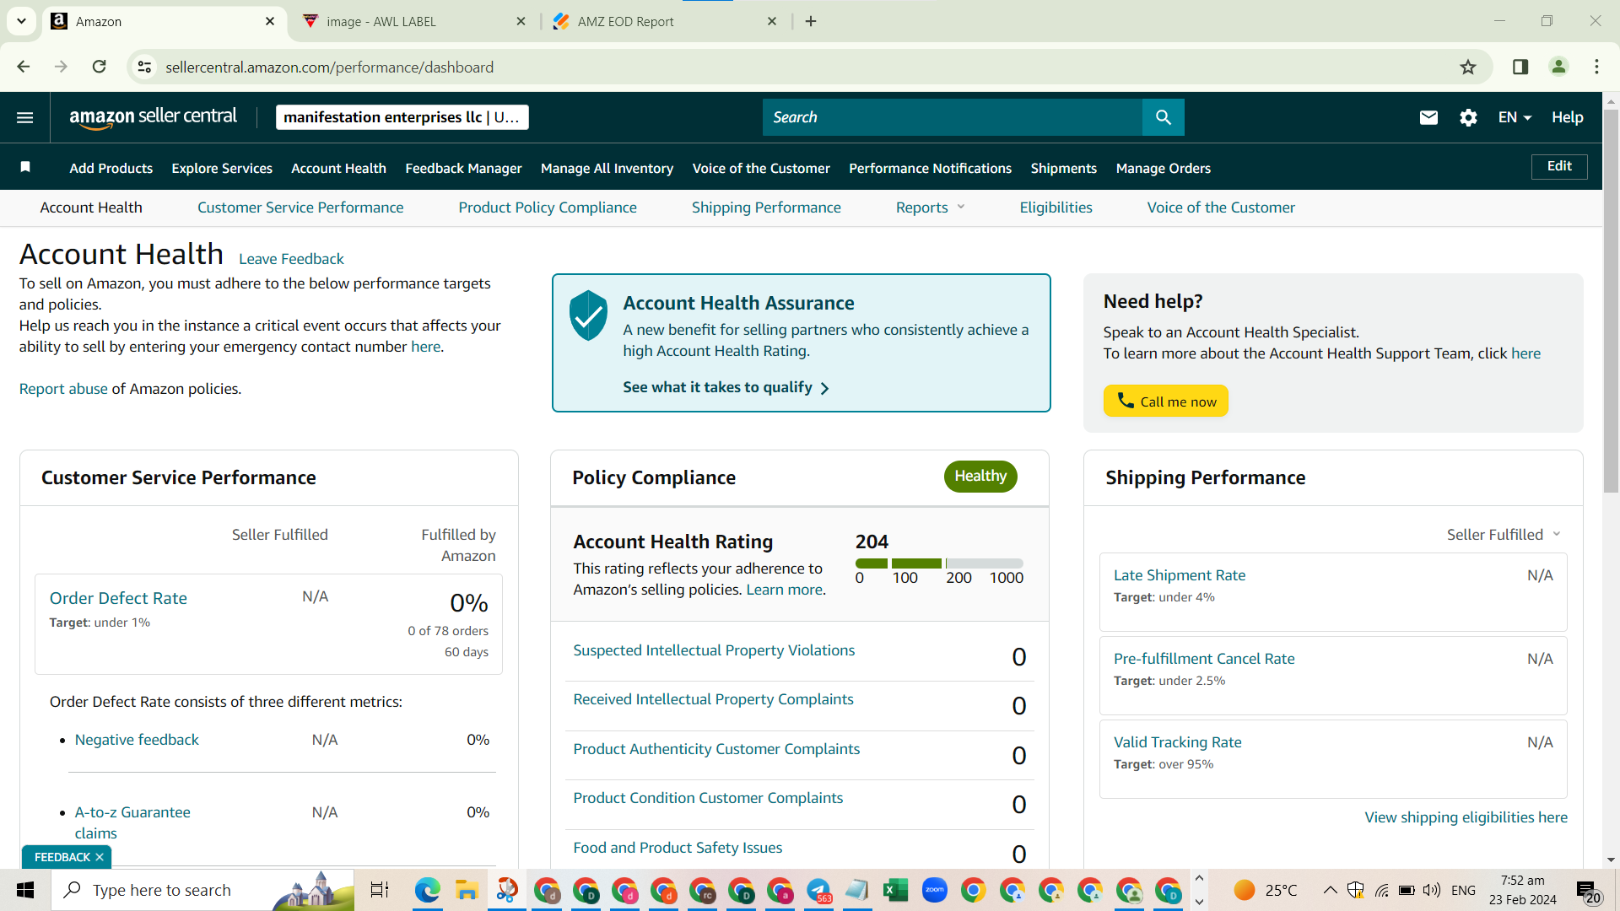Image resolution: width=1620 pixels, height=911 pixels.
Task: View site information icon in address bar
Action: (x=144, y=67)
